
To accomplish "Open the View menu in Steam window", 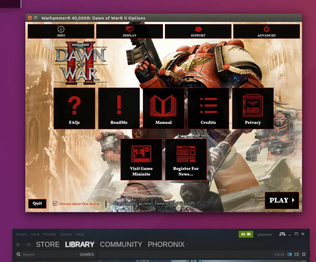I will pyautogui.click(x=35, y=234).
